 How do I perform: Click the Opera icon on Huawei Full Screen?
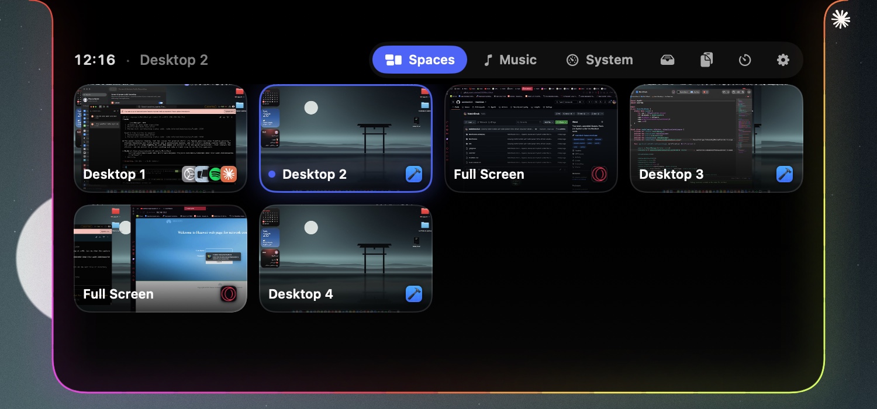pos(229,294)
